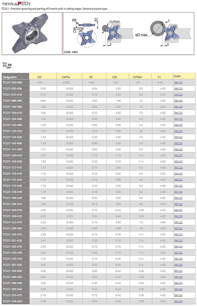Click the small insert icon above the table

tap(7, 65)
